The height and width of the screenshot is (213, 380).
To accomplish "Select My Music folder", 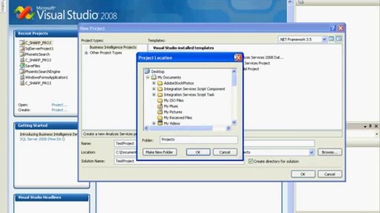I will coord(171,106).
